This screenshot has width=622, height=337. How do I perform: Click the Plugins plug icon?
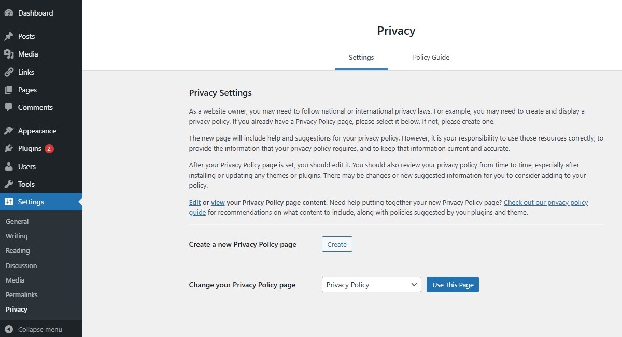pyautogui.click(x=9, y=148)
